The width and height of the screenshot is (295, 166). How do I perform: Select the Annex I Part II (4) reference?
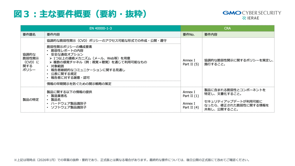[x=191, y=105]
